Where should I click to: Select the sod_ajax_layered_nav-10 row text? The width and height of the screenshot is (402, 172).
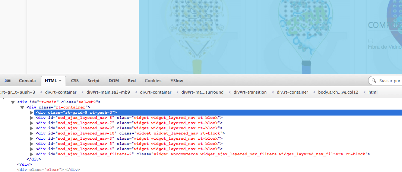click(130, 133)
